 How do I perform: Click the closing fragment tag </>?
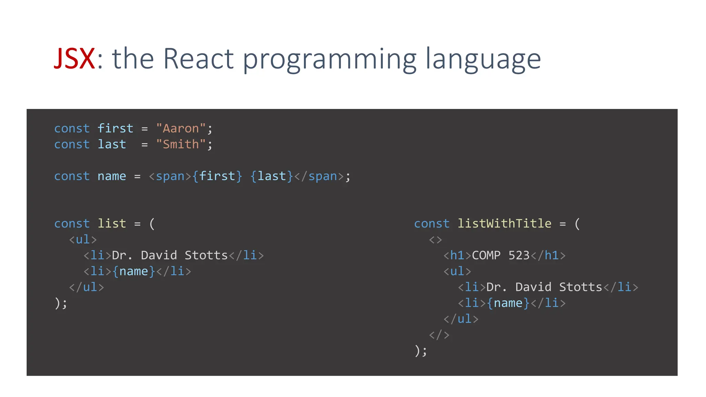pyautogui.click(x=439, y=335)
